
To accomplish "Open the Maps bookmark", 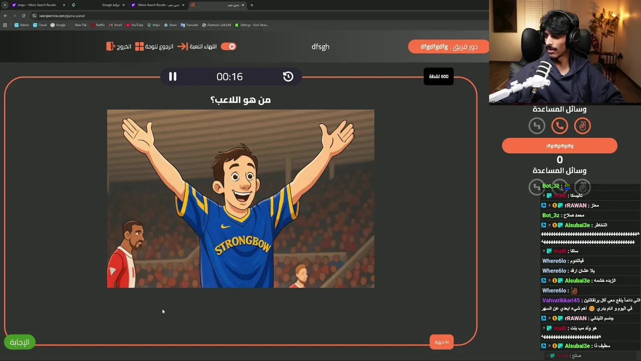I will click(x=154, y=25).
